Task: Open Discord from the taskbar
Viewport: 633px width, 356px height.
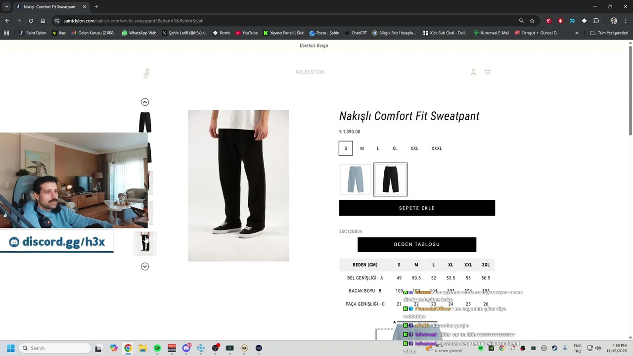Action: click(x=186, y=348)
